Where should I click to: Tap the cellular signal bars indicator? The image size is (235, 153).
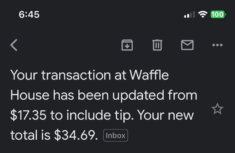click(190, 14)
